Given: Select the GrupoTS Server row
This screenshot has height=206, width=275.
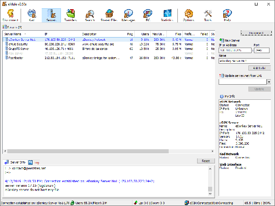Looking at the screenshot, I should click(x=109, y=49).
